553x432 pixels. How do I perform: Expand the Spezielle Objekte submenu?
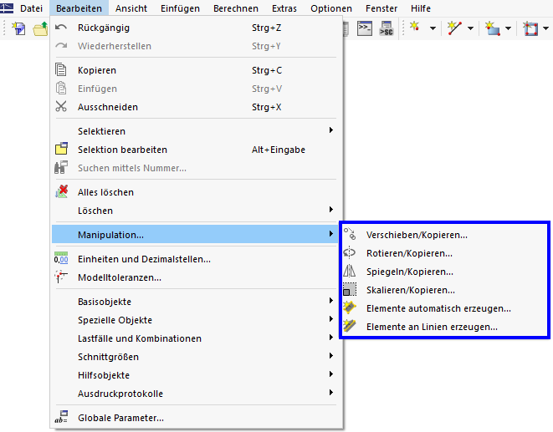tap(195, 320)
